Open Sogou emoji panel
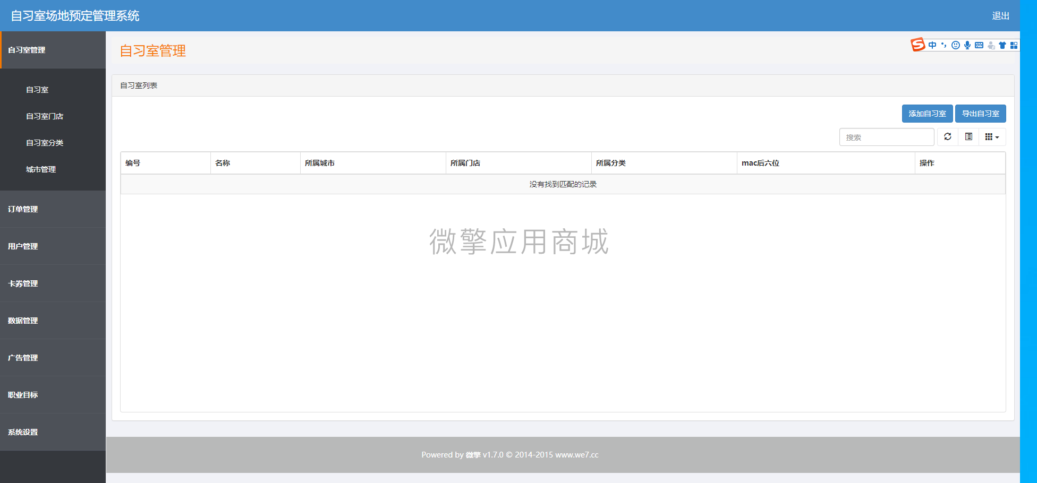This screenshot has width=1037, height=483. point(956,45)
